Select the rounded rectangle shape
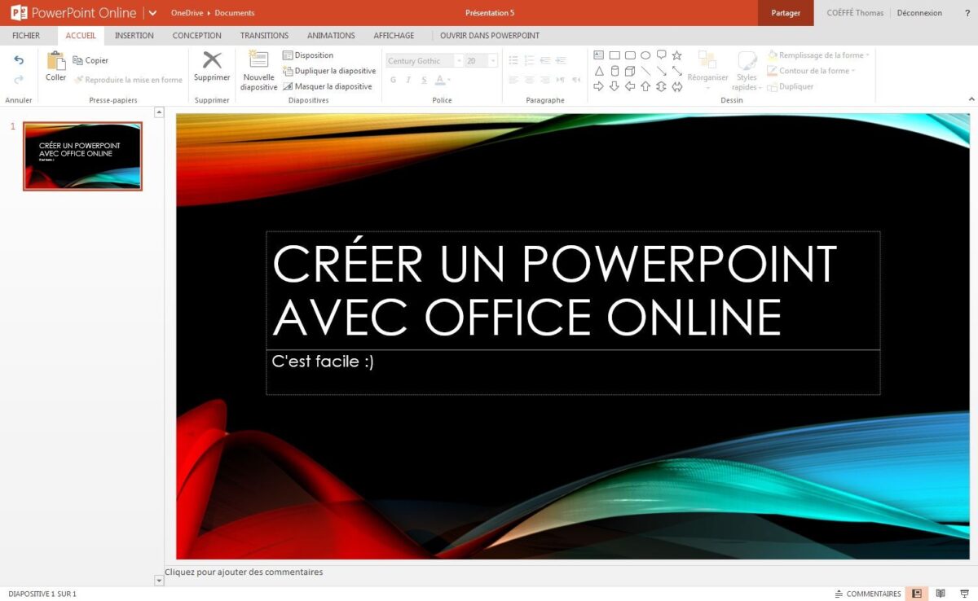Image resolution: width=978 pixels, height=601 pixels. [630, 55]
